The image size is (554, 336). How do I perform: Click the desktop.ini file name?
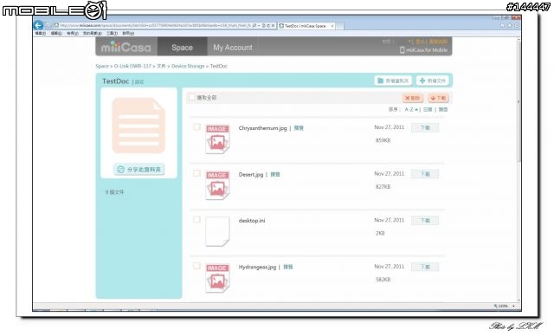[252, 221]
